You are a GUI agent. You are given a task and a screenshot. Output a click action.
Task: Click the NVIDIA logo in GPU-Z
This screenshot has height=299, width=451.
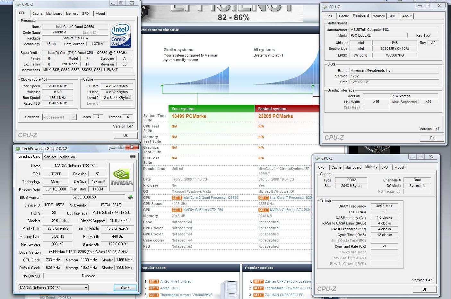pyautogui.click(x=122, y=177)
